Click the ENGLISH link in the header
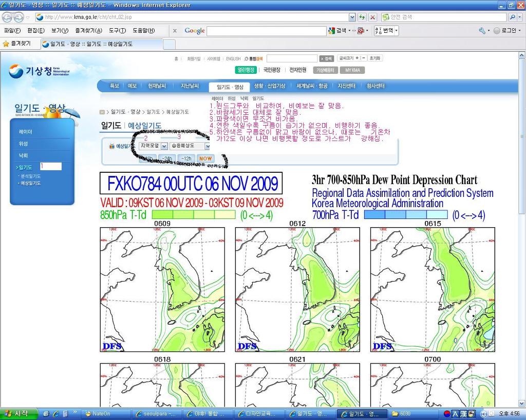Viewport: 526px width, 420px height. (233, 58)
